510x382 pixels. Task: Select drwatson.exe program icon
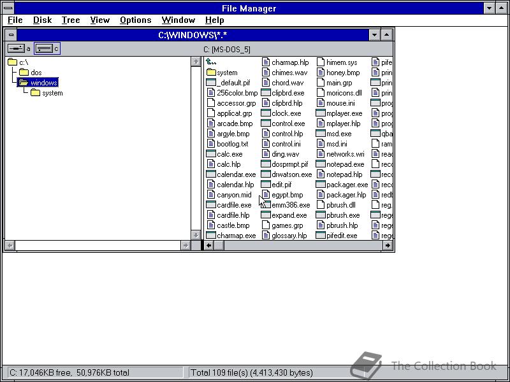[266, 174]
